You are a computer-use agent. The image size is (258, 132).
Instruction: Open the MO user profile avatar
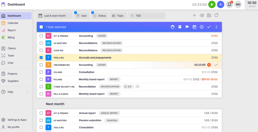(x=238, y=5)
